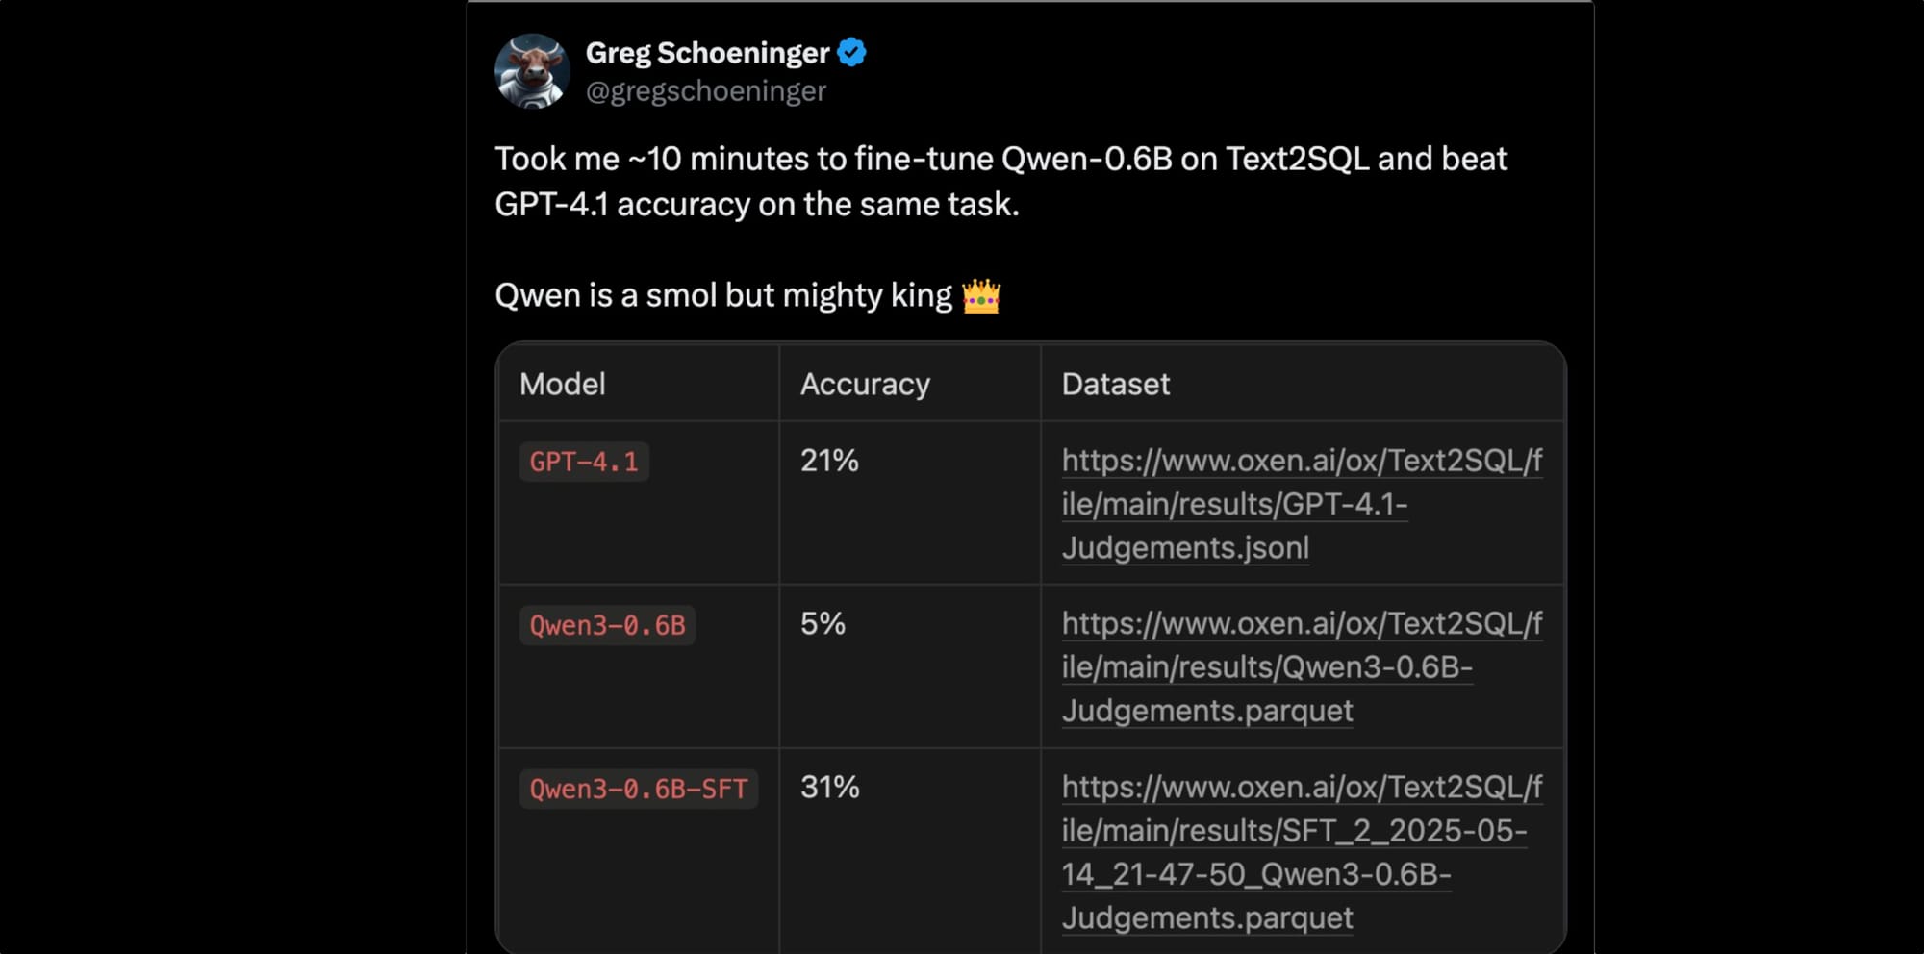Select the Qwen3-0.6B-SFT model code tag

click(639, 789)
